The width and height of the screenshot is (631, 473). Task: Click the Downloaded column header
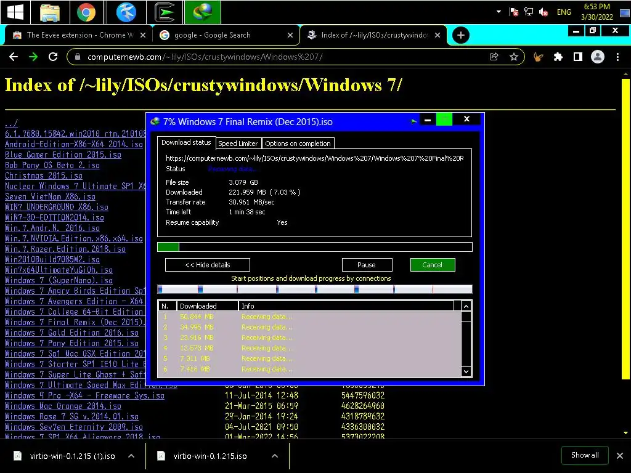tap(207, 306)
